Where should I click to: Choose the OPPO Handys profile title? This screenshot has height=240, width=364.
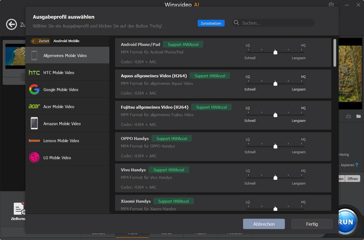tap(135, 138)
